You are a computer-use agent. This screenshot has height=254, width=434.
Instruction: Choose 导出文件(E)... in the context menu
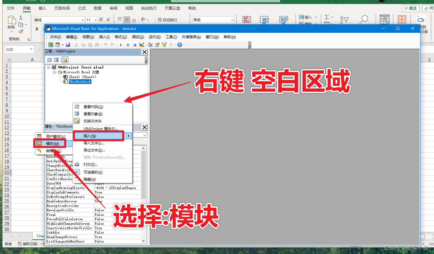(102, 150)
